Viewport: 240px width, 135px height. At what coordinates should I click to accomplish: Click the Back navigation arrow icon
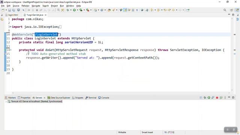[173, 10]
